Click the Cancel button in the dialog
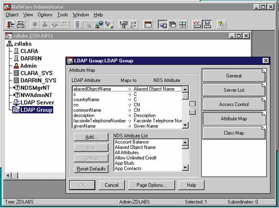Viewport: 279px width, 208px height. click(112, 185)
